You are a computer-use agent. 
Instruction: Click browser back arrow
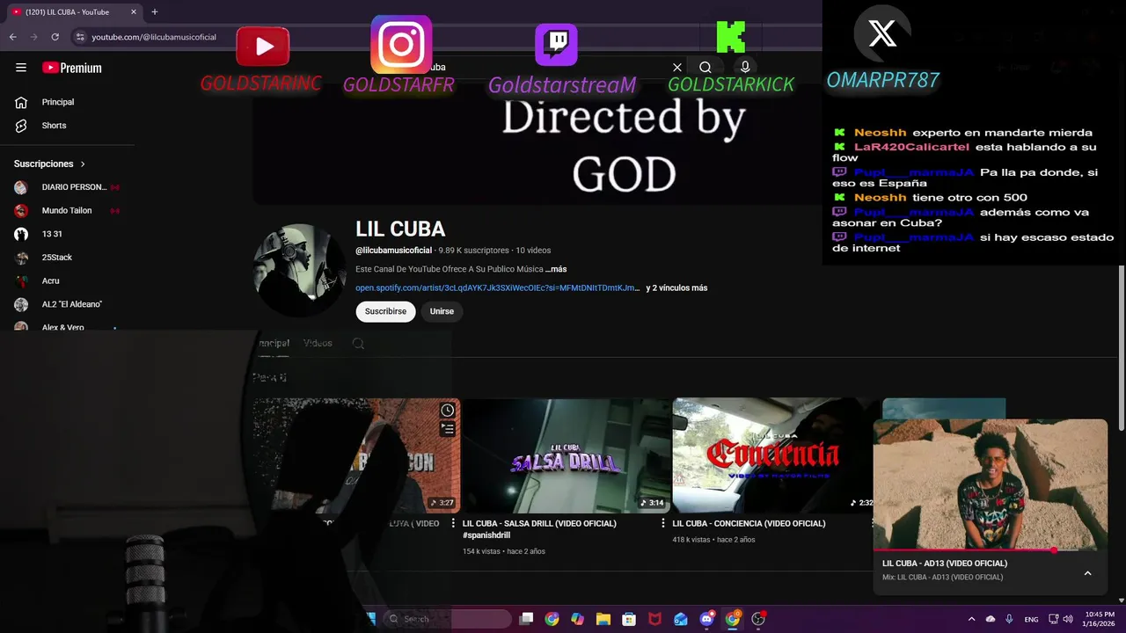click(13, 37)
